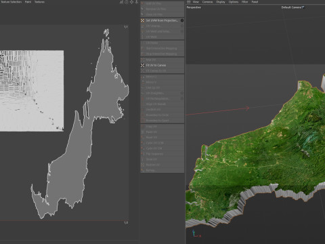Screen dimensions: 325x244
Task: Choose Boundary to Circle command
Action: coord(162,115)
